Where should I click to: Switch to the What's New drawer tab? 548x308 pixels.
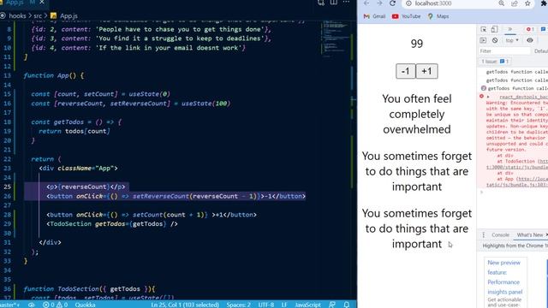pos(530,235)
